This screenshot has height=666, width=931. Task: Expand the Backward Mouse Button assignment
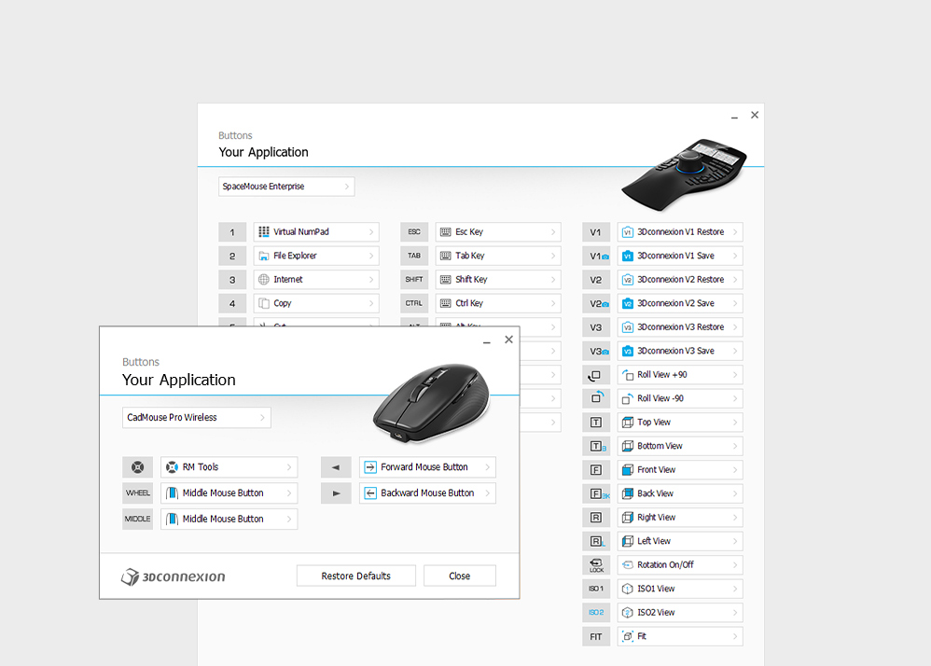tap(427, 493)
